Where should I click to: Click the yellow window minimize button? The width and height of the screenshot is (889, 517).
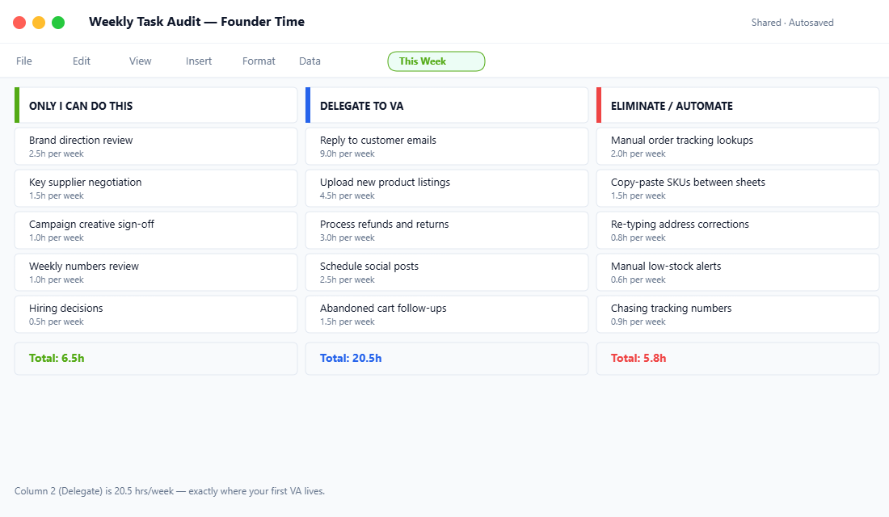pyautogui.click(x=39, y=23)
